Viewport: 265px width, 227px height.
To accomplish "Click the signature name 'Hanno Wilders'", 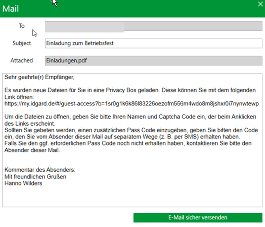I will point(23,183).
